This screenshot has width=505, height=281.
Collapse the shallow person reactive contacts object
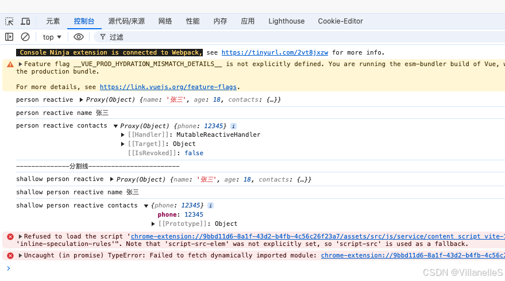click(146, 206)
